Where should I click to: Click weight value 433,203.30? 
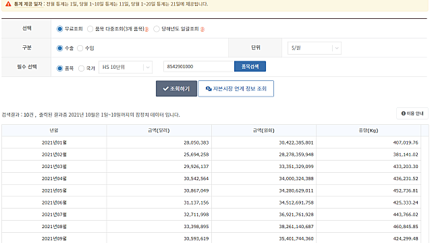406,167
